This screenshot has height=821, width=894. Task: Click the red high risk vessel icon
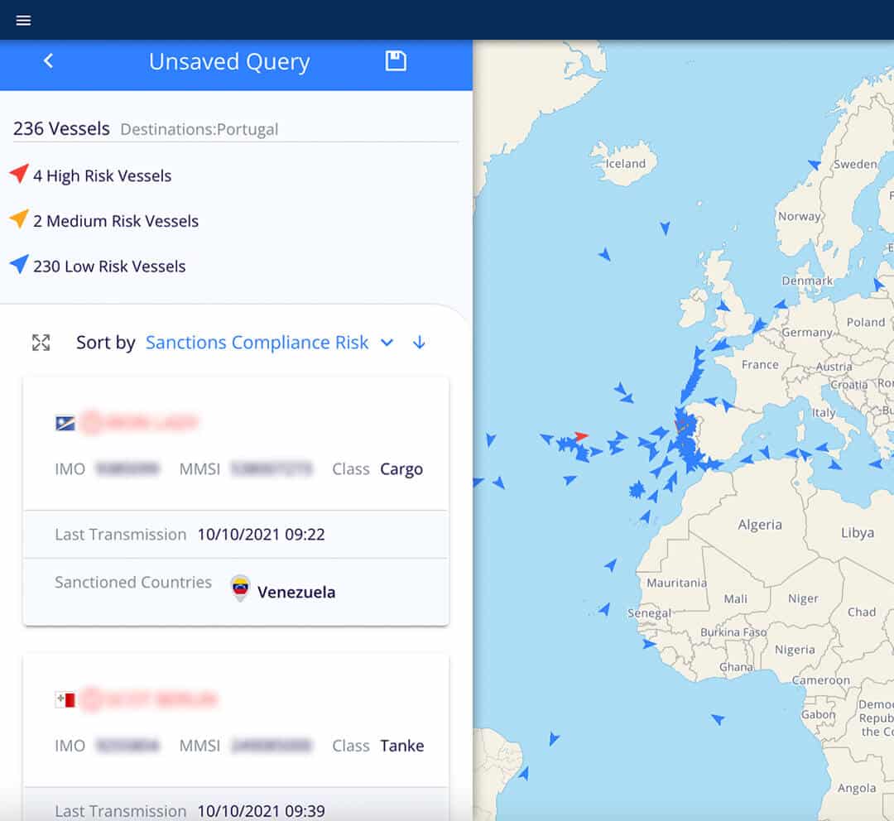(x=19, y=174)
